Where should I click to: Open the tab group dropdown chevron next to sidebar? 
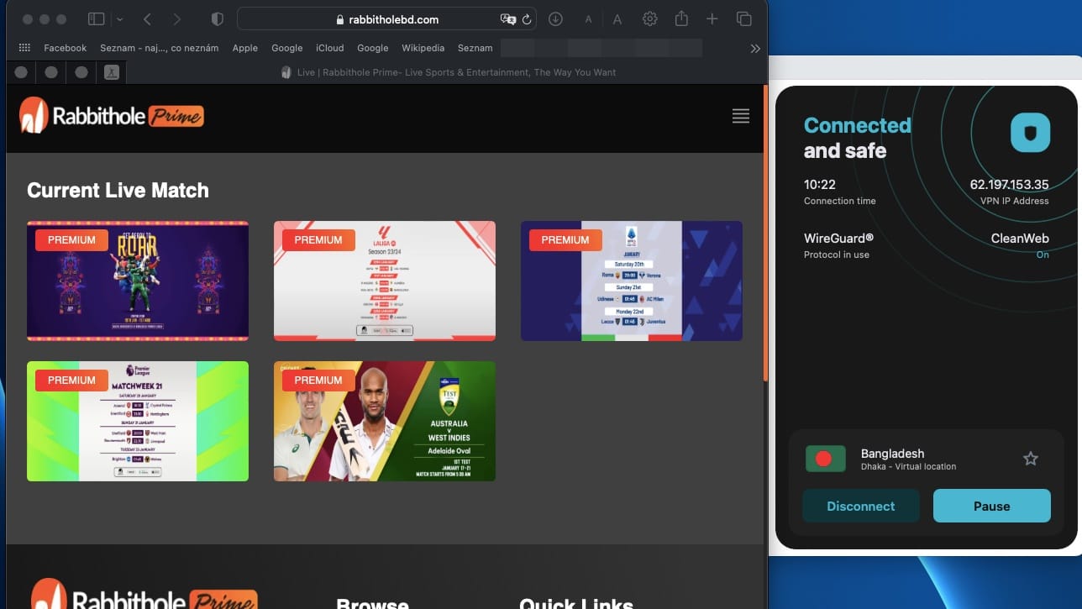tap(119, 18)
